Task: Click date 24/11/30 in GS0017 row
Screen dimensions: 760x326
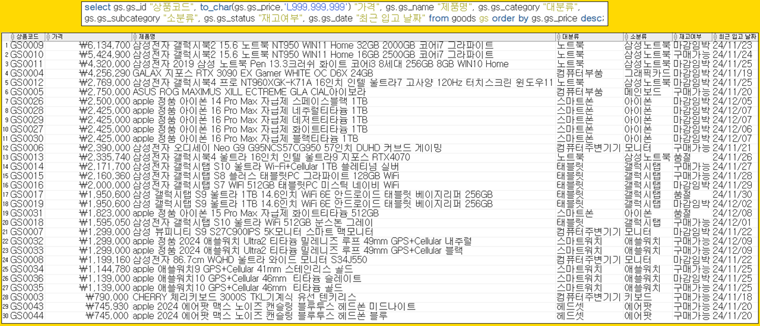Action: tap(732, 194)
